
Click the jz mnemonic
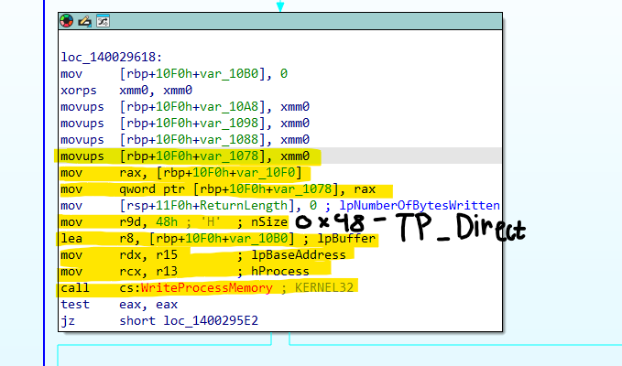[68, 320]
